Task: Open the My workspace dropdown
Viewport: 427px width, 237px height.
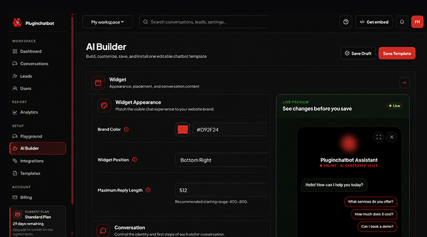Action: [x=108, y=22]
